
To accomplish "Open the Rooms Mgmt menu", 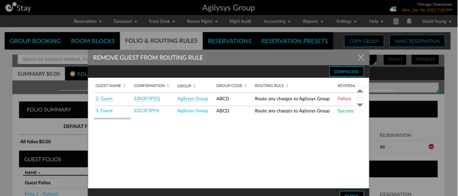I will (202, 21).
